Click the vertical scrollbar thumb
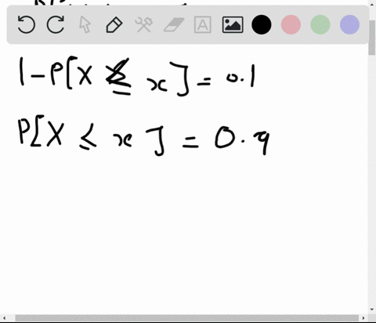This screenshot has height=323, width=376. (x=372, y=37)
